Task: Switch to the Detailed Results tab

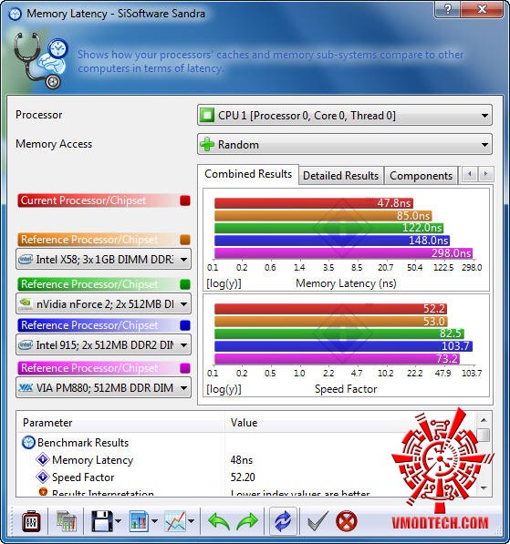Action: tap(341, 176)
